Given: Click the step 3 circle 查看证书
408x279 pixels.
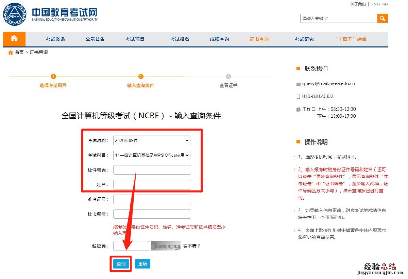Looking at the screenshot, I should pos(228,77).
